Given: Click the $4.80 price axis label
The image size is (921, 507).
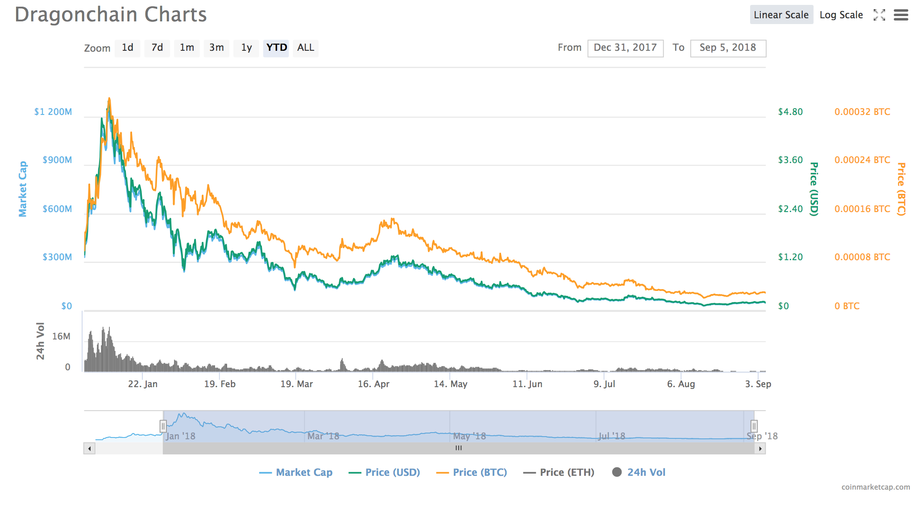Looking at the screenshot, I should click(790, 111).
